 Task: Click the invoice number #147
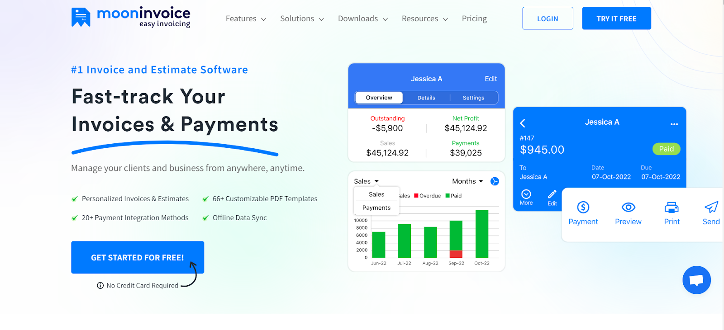click(x=527, y=138)
